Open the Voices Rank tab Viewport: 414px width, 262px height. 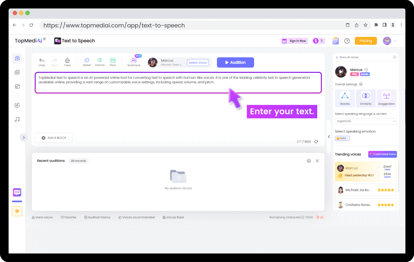173,217
